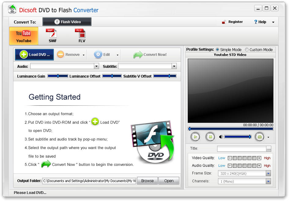Expand the Help dropdown arrow
The width and height of the screenshot is (289, 201).
pos(273,22)
